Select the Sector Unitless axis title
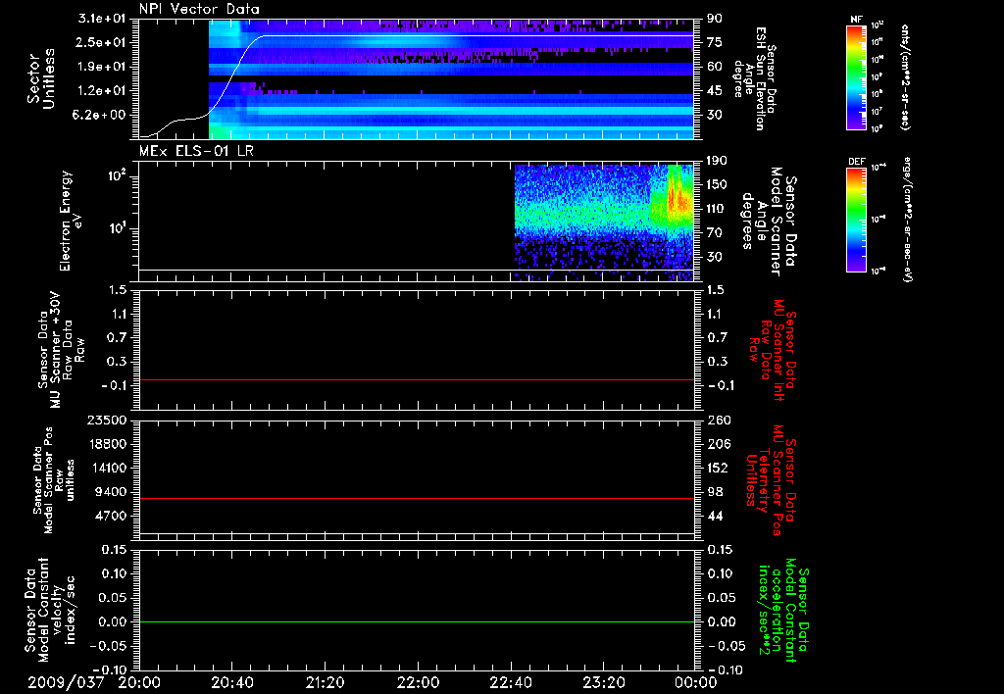 [x=40, y=78]
